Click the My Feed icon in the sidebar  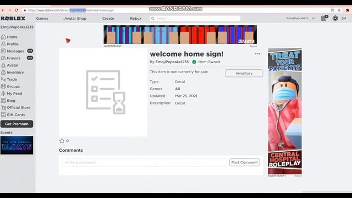click(3, 94)
